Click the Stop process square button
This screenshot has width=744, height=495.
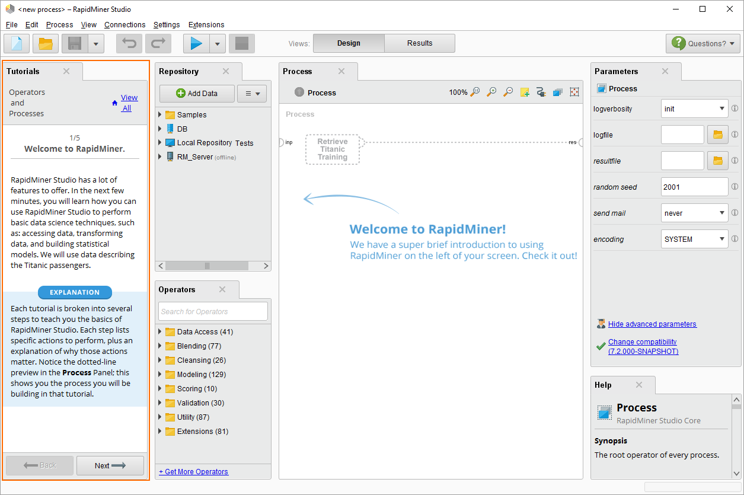tap(241, 44)
